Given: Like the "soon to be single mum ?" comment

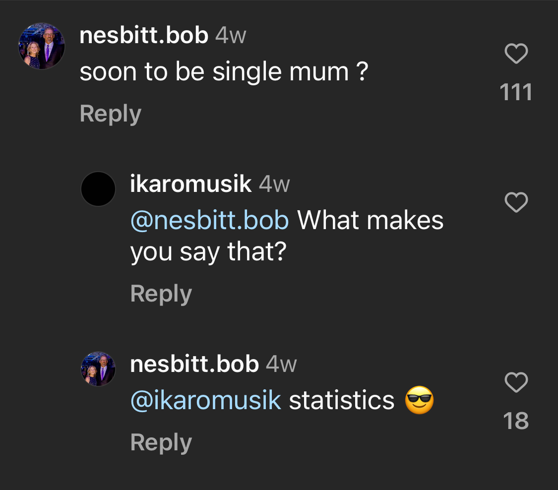Looking at the screenshot, I should (516, 54).
